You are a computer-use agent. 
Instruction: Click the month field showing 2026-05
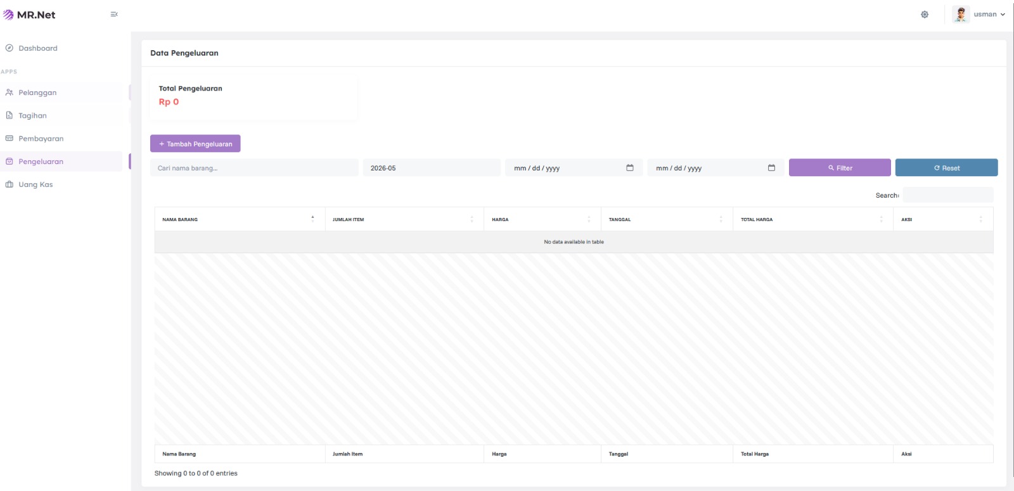click(x=432, y=168)
